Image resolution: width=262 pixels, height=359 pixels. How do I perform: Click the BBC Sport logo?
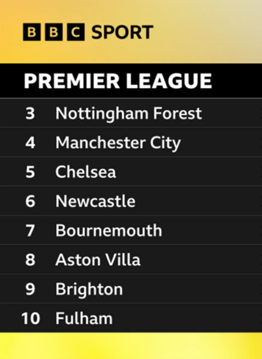(88, 32)
